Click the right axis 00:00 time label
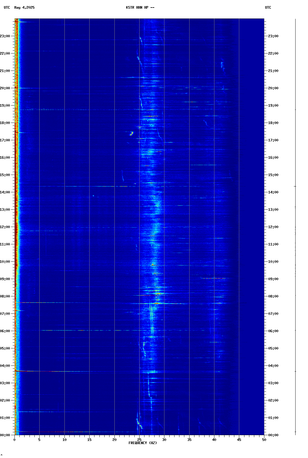The height and width of the screenshot is (458, 308). (x=273, y=435)
